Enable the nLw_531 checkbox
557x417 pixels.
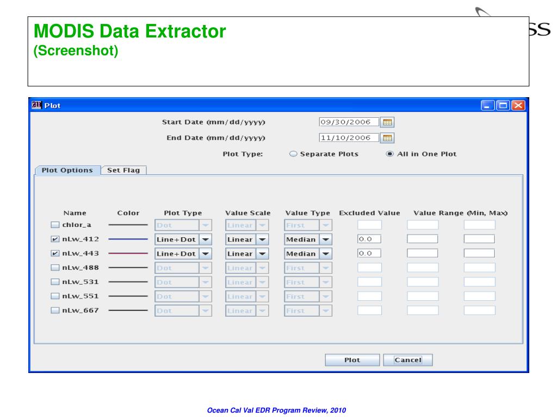(x=55, y=282)
